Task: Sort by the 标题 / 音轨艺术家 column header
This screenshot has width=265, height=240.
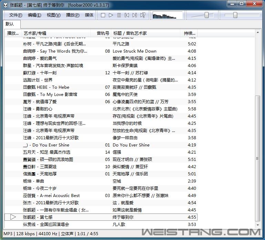Action: coord(145,33)
